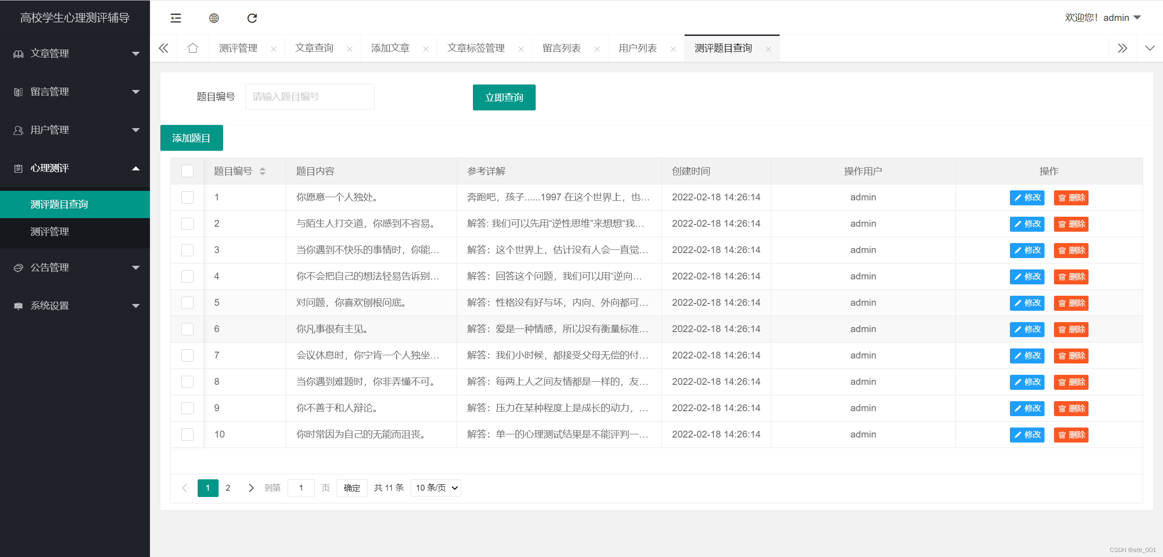This screenshot has height=557, width=1163.
Task: Open 测评管理 in the sidebar submenu
Action: click(50, 232)
